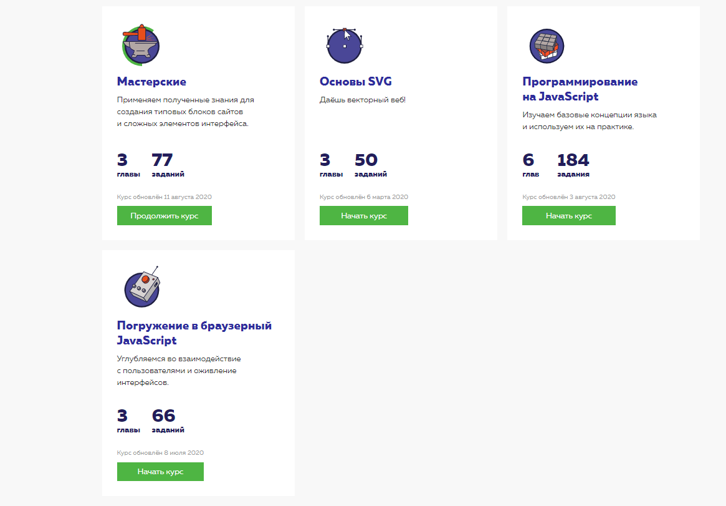Click the 66 заданий counter
The width and height of the screenshot is (726, 506).
click(x=168, y=421)
